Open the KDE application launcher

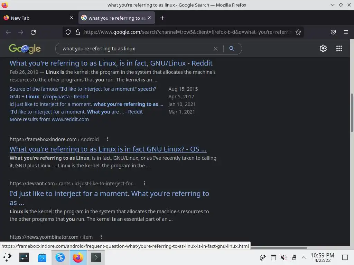pos(7,257)
